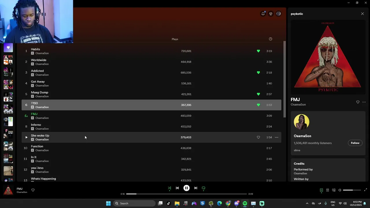Screen dimensions: 370x208
Task: Unlike the song T193
Action: tap(258, 105)
